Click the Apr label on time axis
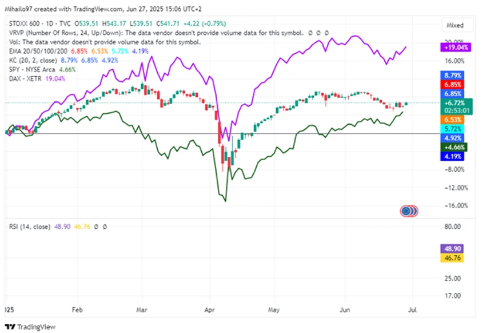 coord(209,310)
